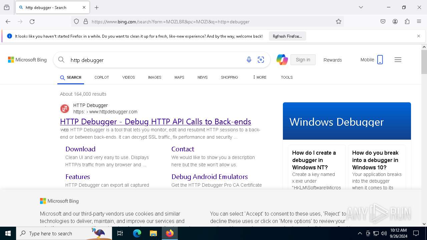The height and width of the screenshot is (240, 427).
Task: Save page to Pocket
Action: pyautogui.click(x=383, y=22)
